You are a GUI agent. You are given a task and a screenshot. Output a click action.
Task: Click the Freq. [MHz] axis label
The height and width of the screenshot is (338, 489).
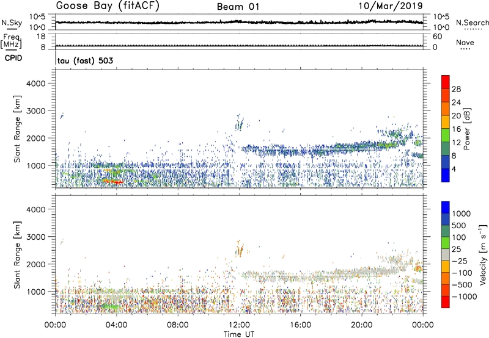[11, 41]
